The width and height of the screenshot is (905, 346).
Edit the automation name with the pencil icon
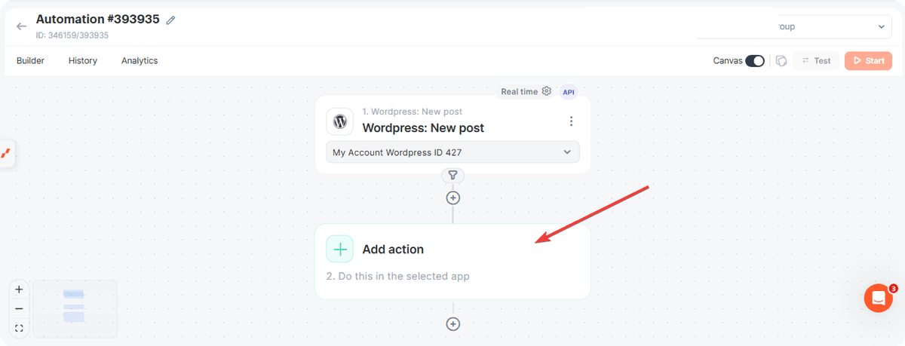(170, 20)
